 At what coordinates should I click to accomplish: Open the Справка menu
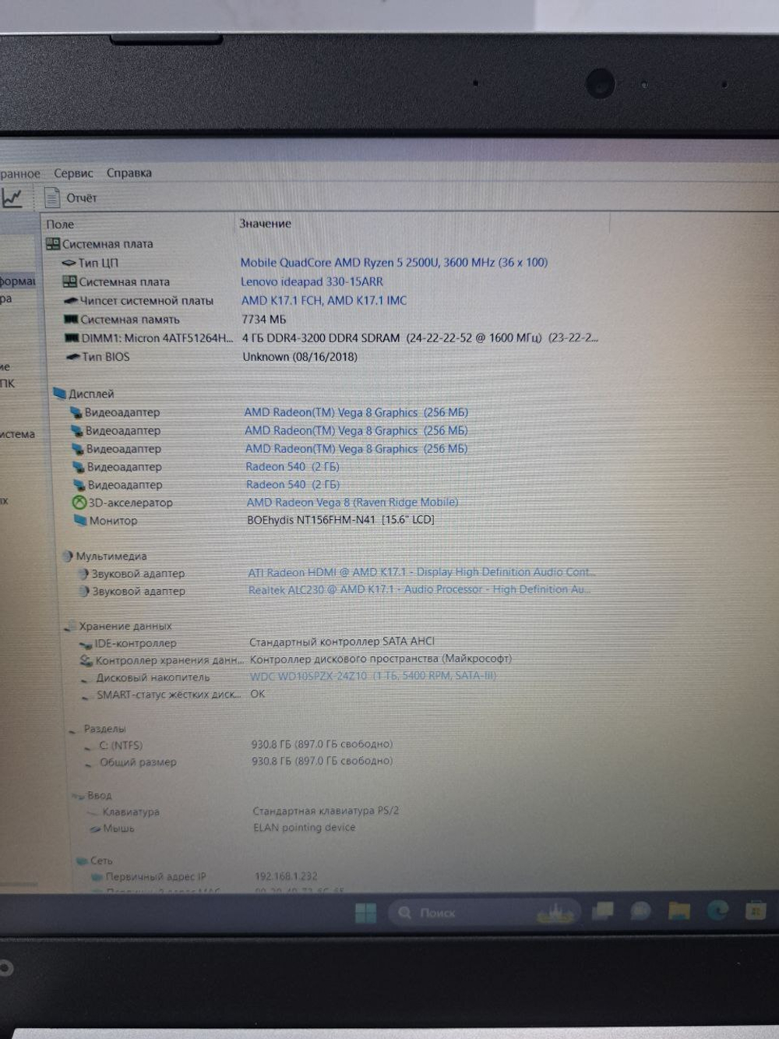(x=129, y=172)
